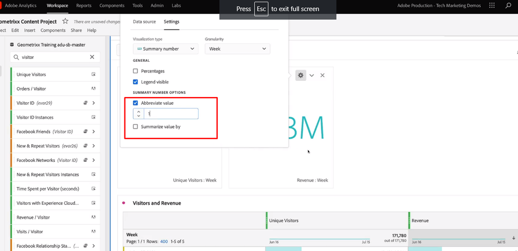Clear the component search text
Viewport: 518px width, 251px height.
coord(92,58)
